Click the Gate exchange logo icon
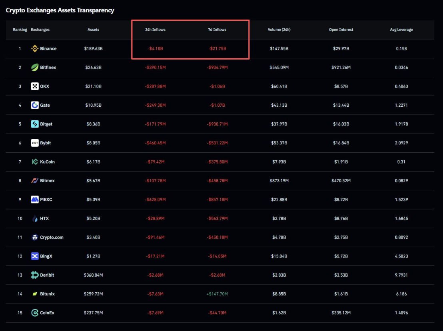 [x=35, y=105]
